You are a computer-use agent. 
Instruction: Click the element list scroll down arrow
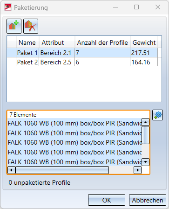coord(146,162)
